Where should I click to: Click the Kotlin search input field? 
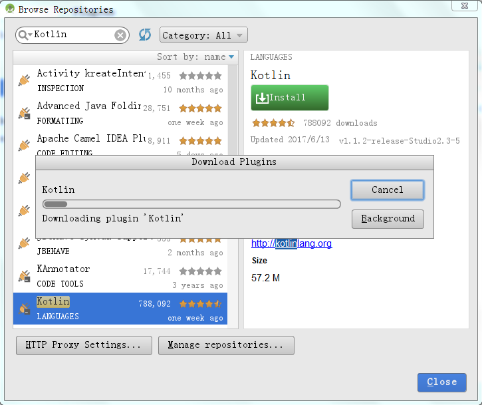pos(72,35)
